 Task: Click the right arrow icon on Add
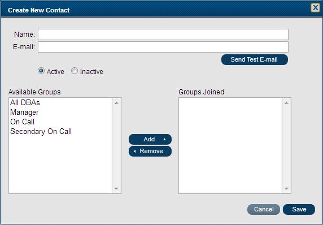click(x=164, y=140)
